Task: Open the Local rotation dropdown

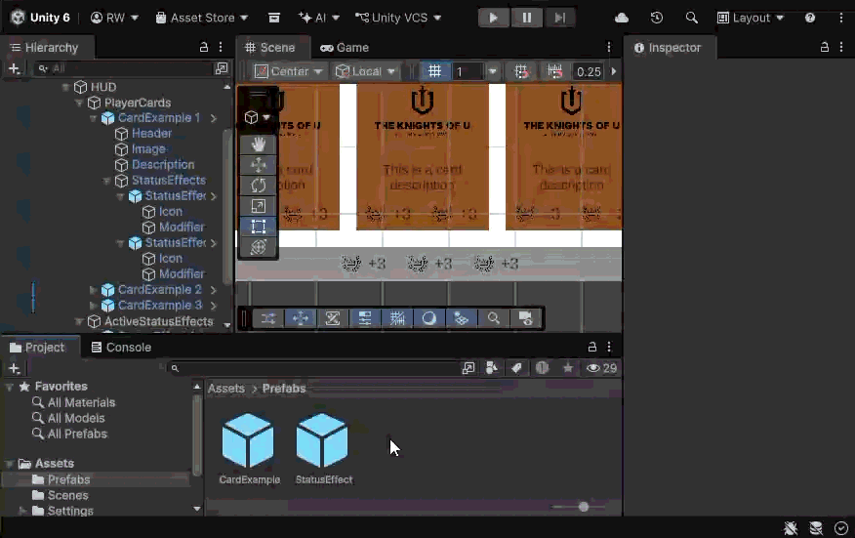Action: tap(365, 71)
